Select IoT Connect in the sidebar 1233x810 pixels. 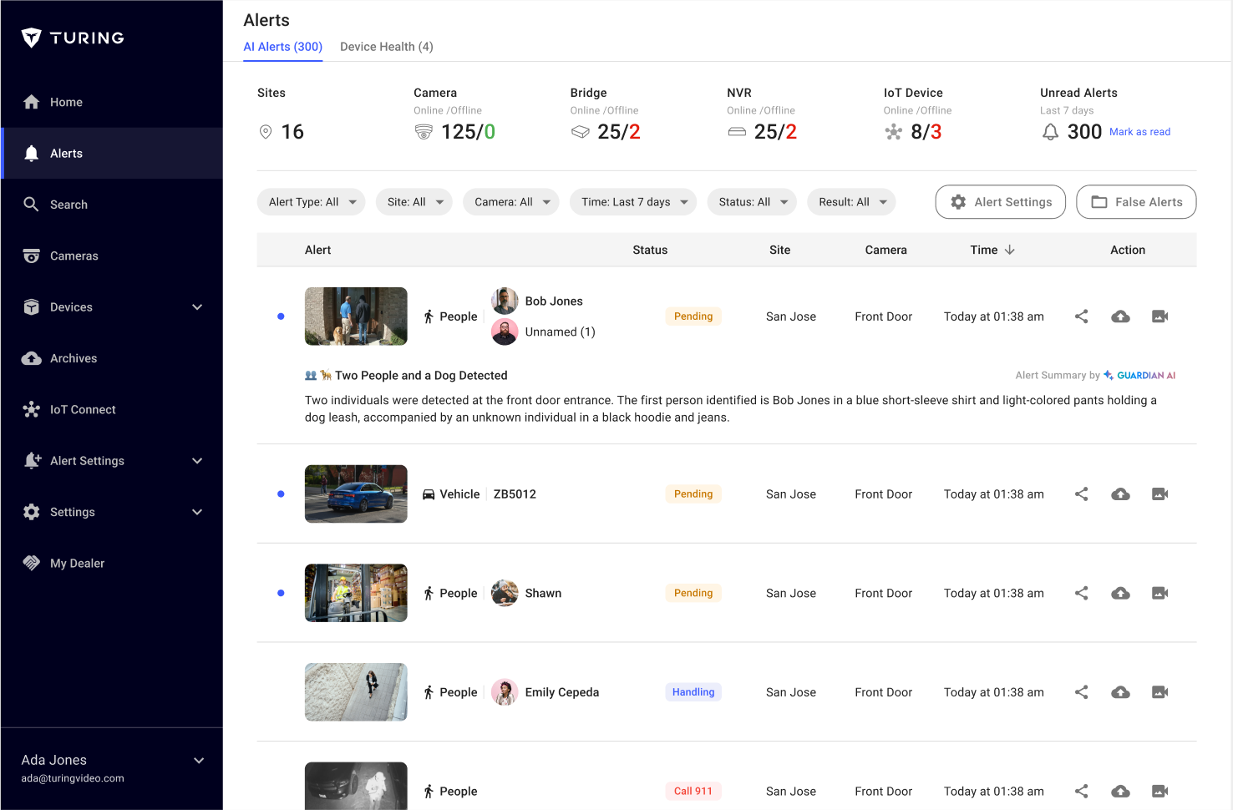[82, 409]
